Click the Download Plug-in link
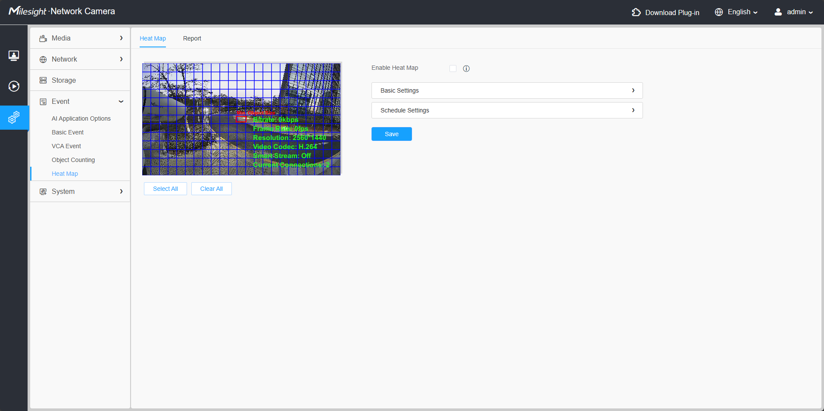This screenshot has width=824, height=411. (x=672, y=12)
